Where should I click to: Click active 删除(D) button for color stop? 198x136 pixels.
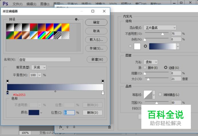click(x=92, y=113)
